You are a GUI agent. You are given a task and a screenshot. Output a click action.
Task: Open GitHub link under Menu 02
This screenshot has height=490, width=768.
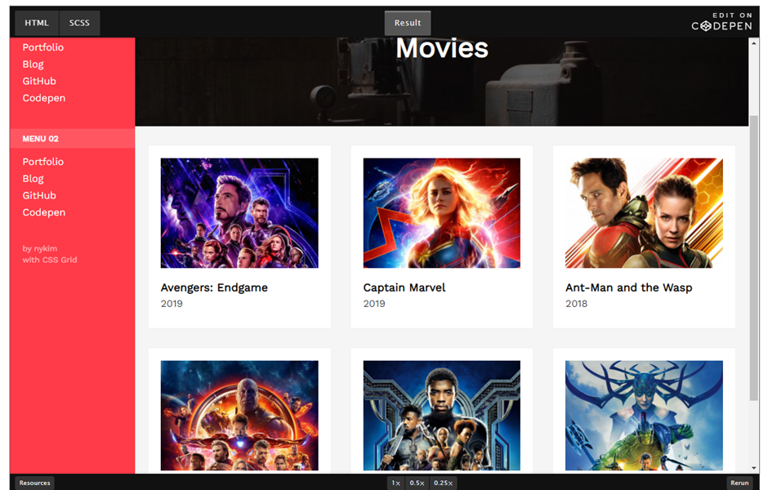(39, 195)
